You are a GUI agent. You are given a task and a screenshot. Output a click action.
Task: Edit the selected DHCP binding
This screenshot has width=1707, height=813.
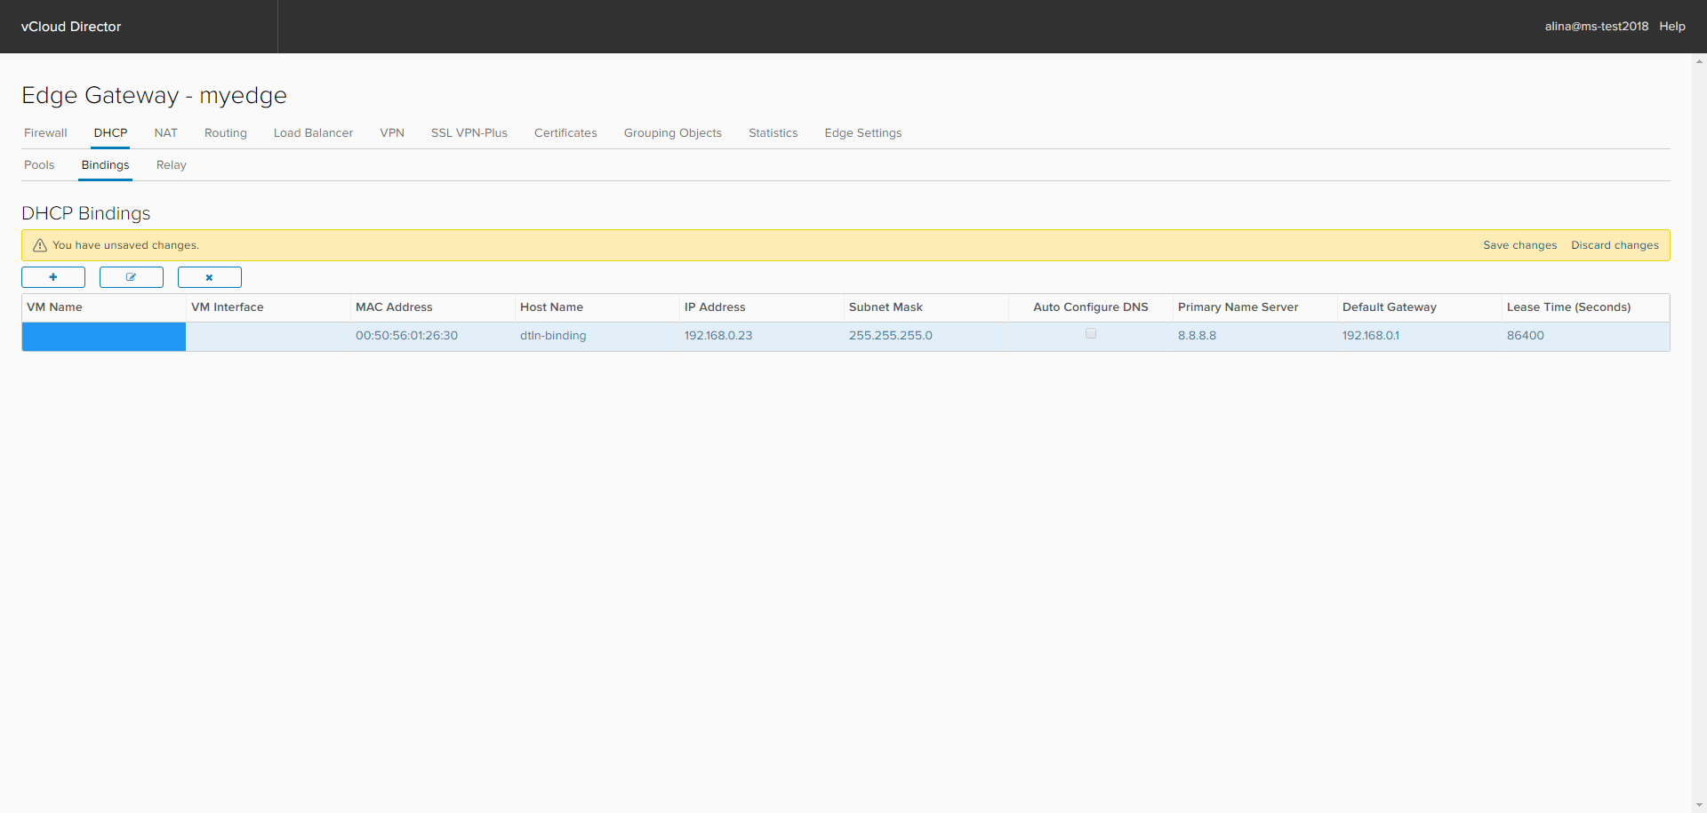[x=131, y=277]
